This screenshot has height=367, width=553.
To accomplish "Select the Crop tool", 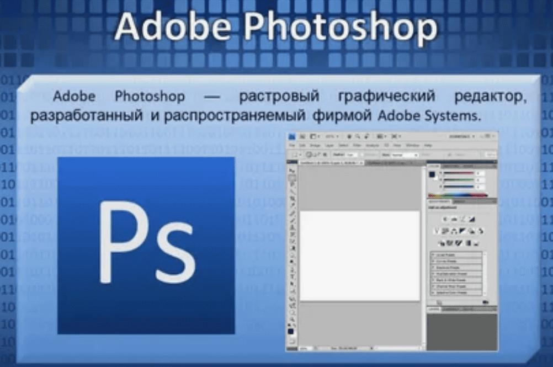I will click(x=293, y=199).
